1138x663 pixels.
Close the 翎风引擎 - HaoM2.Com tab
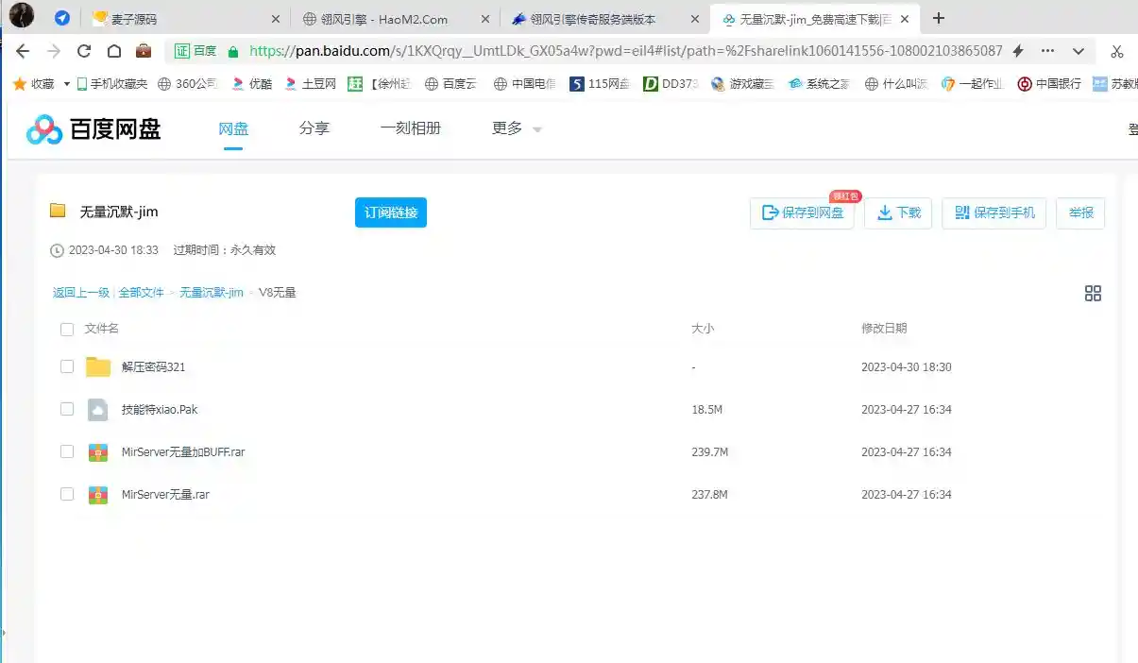click(x=485, y=19)
